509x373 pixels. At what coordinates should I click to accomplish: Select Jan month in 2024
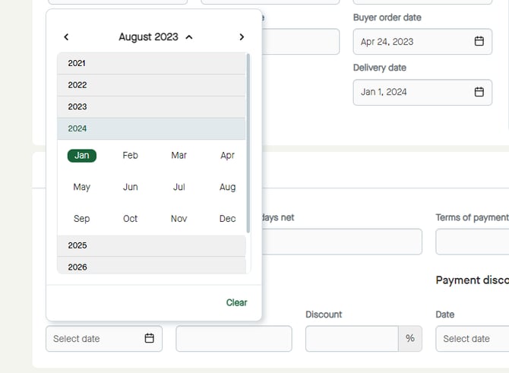[x=82, y=156]
